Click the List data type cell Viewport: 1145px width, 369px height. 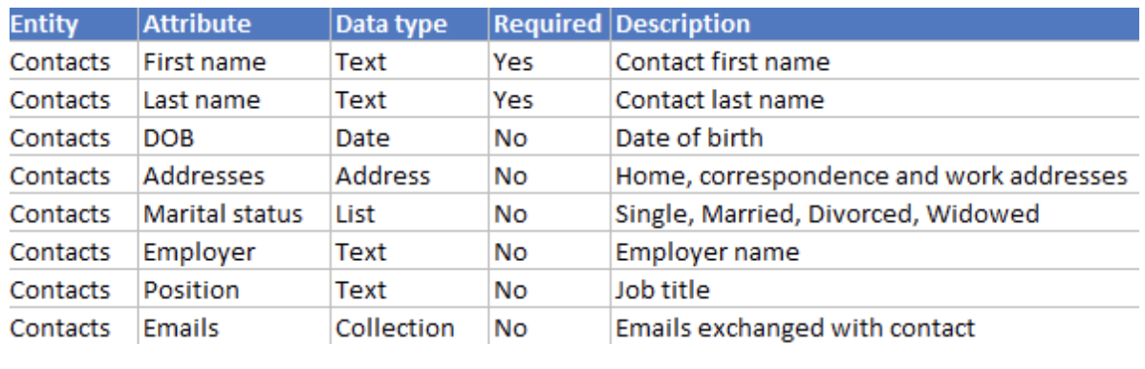(x=410, y=214)
